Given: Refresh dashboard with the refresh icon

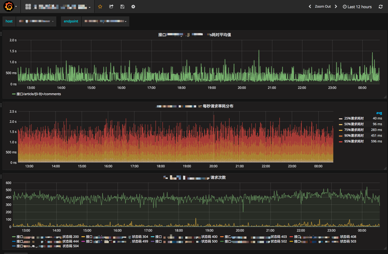Looking at the screenshot, I should click(381, 7).
